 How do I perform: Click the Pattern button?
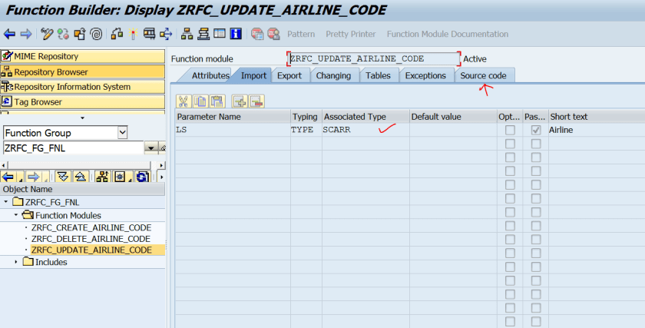point(301,34)
